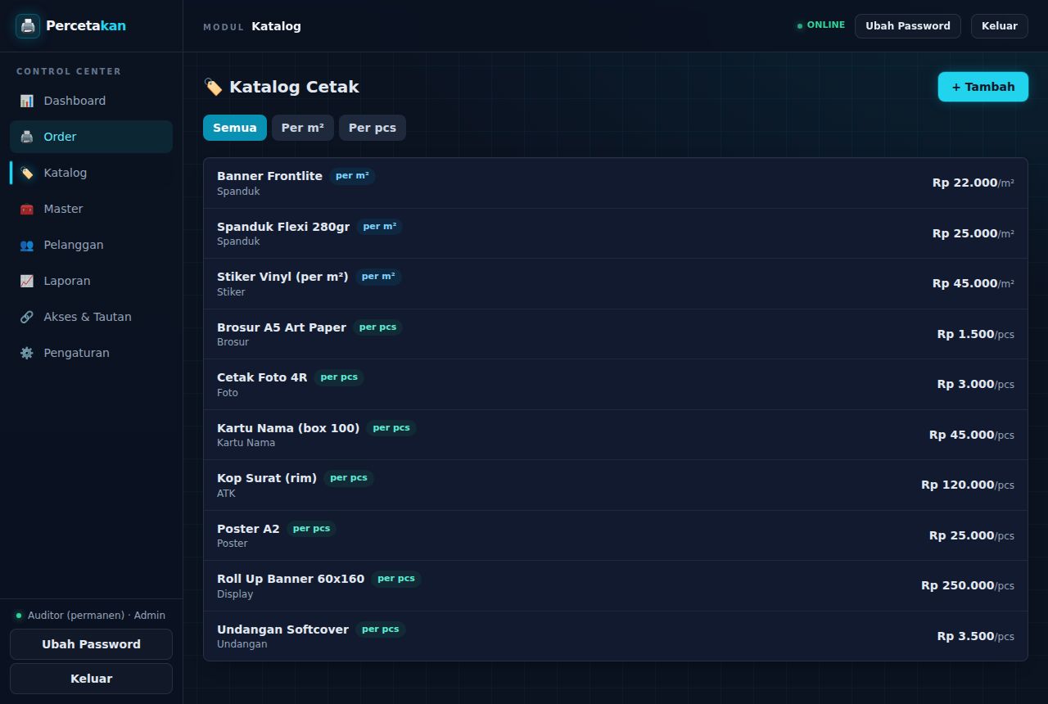1048x704 pixels.
Task: Click the Percetakan printer logo icon
Action: (28, 25)
